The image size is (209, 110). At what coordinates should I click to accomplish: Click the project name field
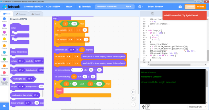click(109, 7)
